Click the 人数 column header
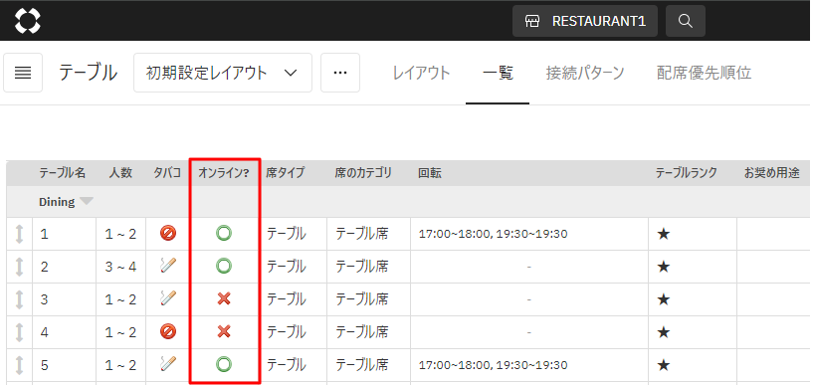Screen dimensions: 813x385 coord(120,173)
